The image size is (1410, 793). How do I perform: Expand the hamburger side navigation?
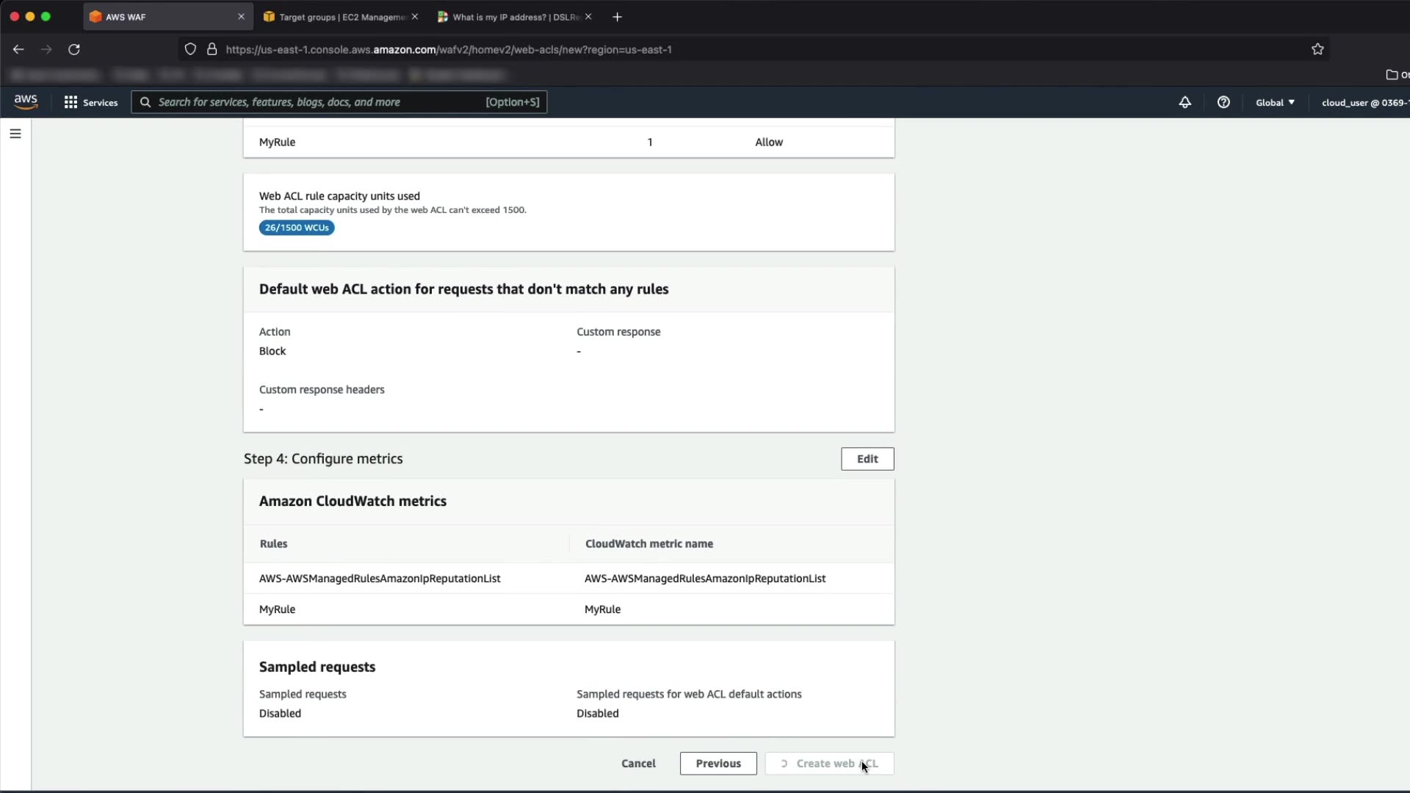click(x=15, y=134)
